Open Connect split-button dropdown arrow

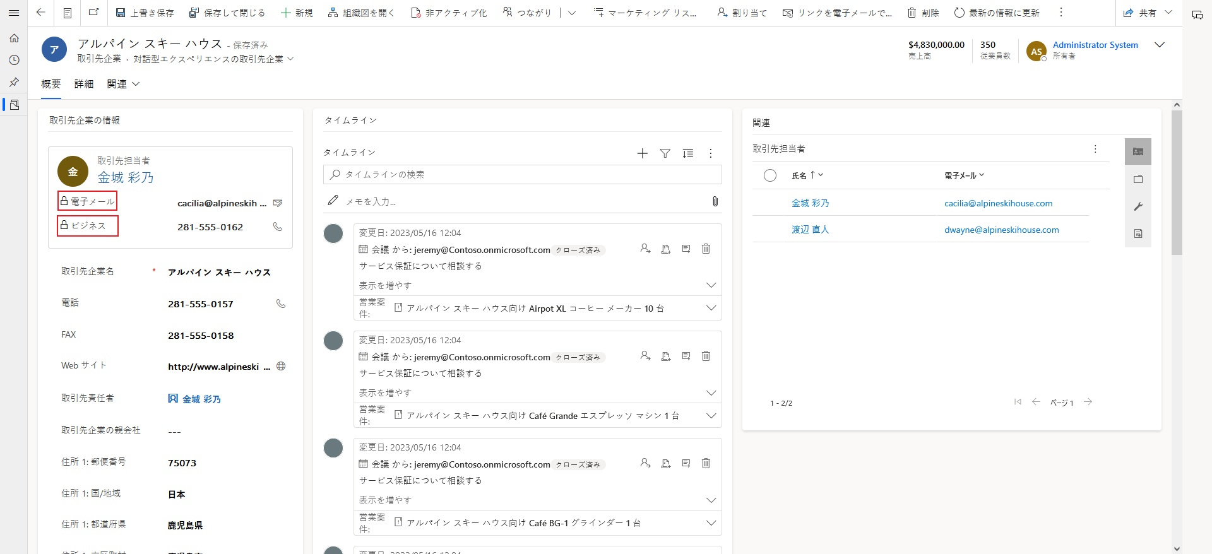pyautogui.click(x=572, y=13)
